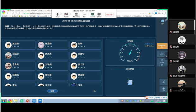Open the nine-dot grid icon in the right sidebar
Screen dimensions: 196x112
point(162,65)
